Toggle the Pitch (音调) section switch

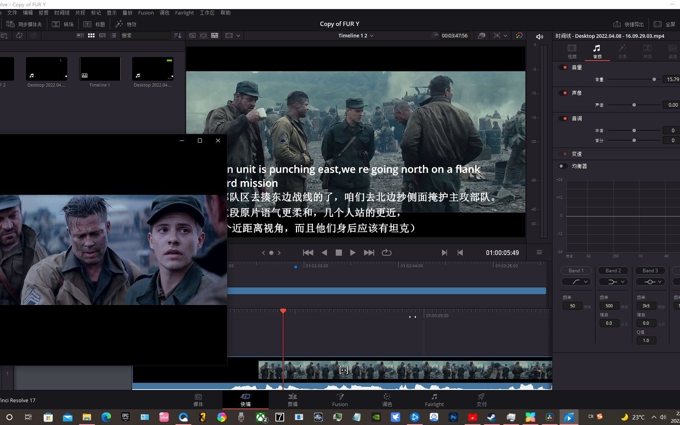[563, 118]
